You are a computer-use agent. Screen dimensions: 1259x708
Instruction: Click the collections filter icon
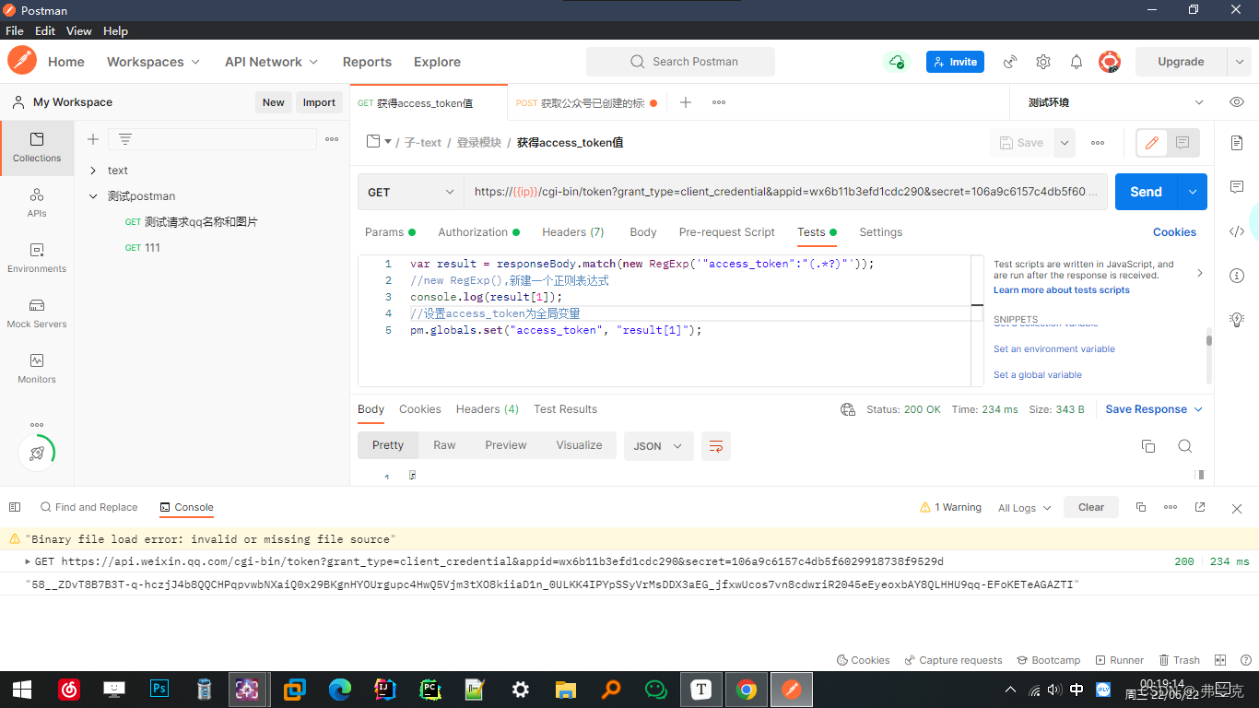click(125, 139)
